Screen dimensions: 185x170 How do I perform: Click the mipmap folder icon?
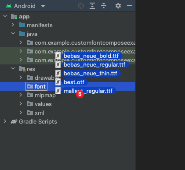tap(30, 95)
